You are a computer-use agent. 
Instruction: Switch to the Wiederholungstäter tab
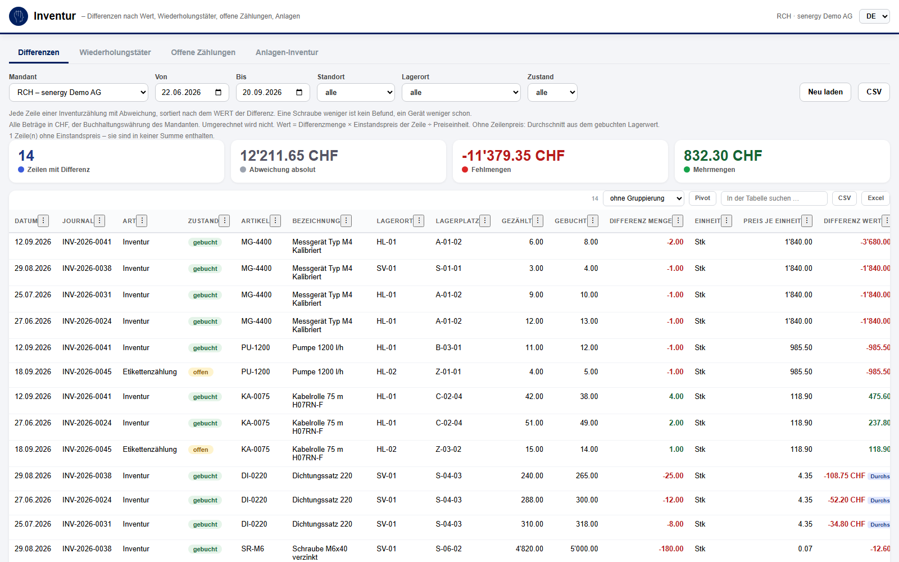tap(115, 52)
